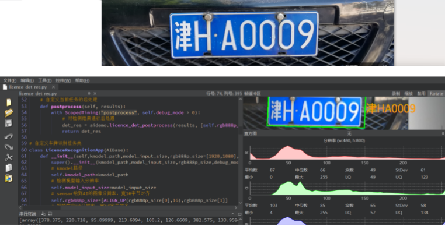Close the licence det rec.py tab
Screen dimensions: 445x226
[x=53, y=87]
